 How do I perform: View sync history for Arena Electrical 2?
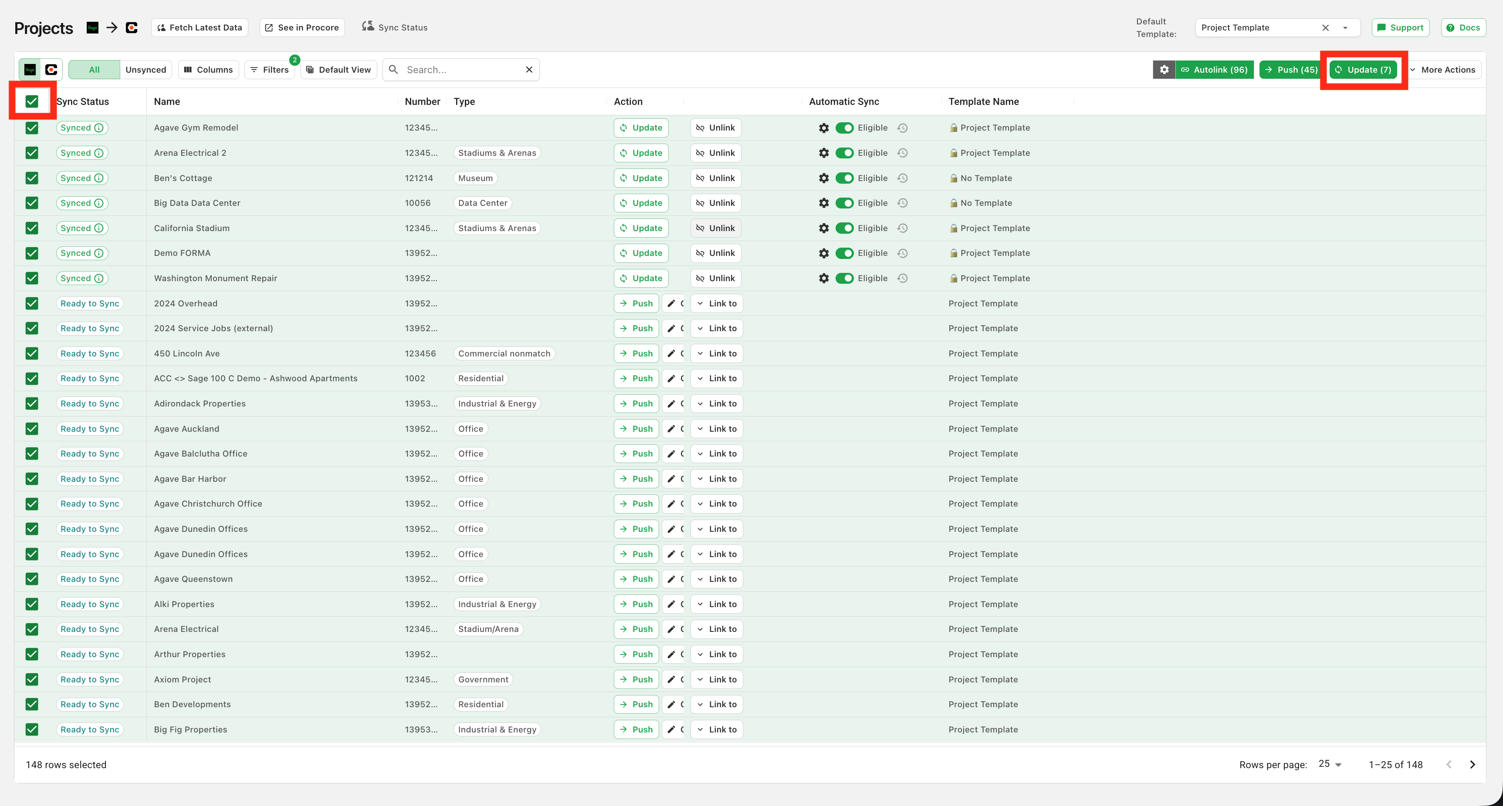pyautogui.click(x=903, y=153)
